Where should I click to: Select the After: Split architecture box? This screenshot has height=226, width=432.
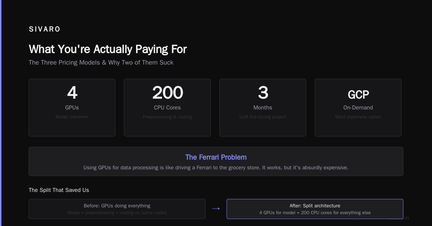(x=315, y=209)
